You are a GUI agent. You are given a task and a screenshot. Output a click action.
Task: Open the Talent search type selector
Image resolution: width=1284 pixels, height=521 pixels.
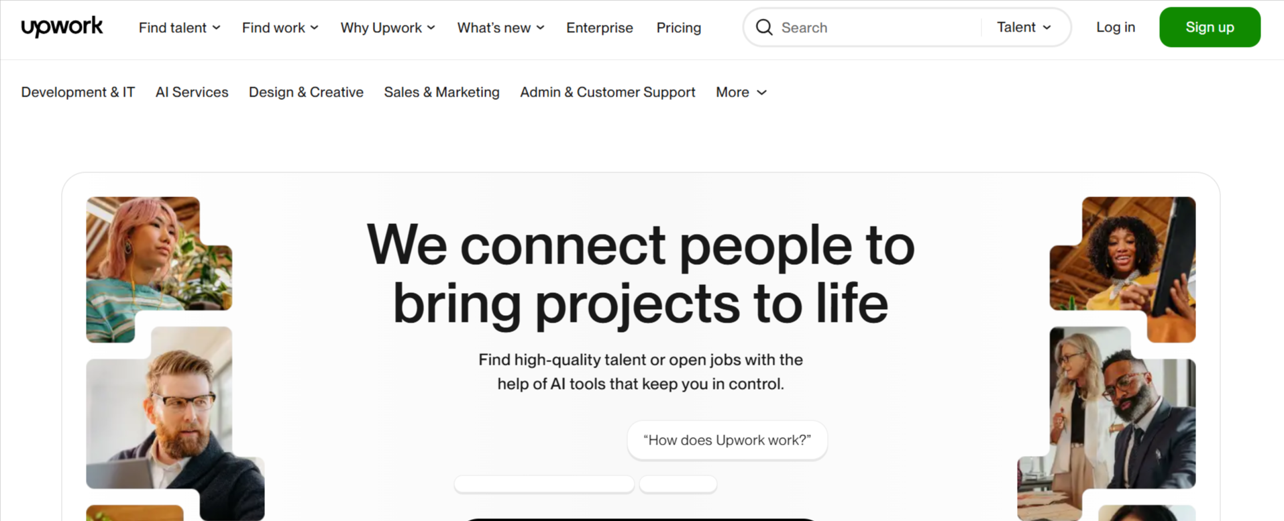[1024, 27]
